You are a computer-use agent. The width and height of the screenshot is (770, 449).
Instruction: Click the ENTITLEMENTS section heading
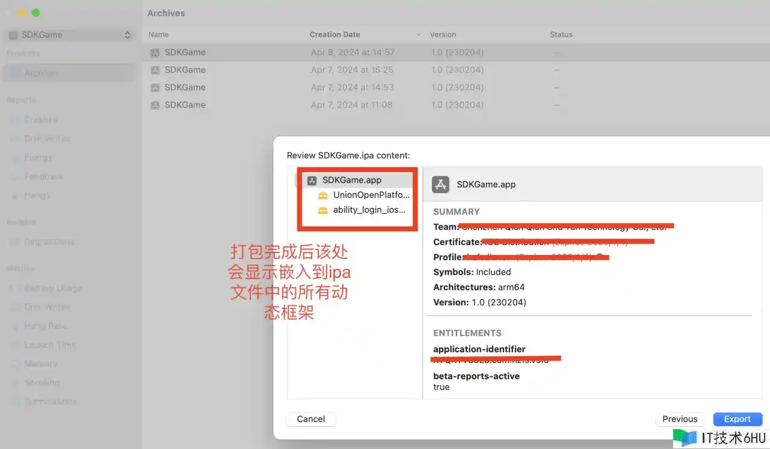click(467, 333)
